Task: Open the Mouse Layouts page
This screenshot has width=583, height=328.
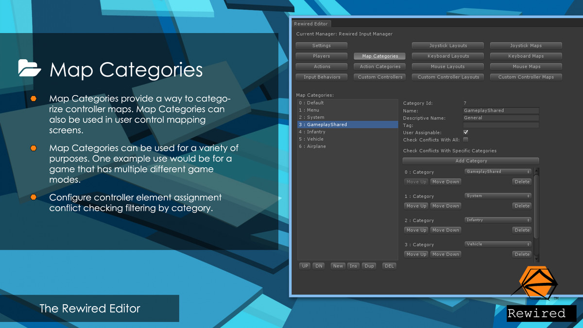Action: [x=448, y=66]
